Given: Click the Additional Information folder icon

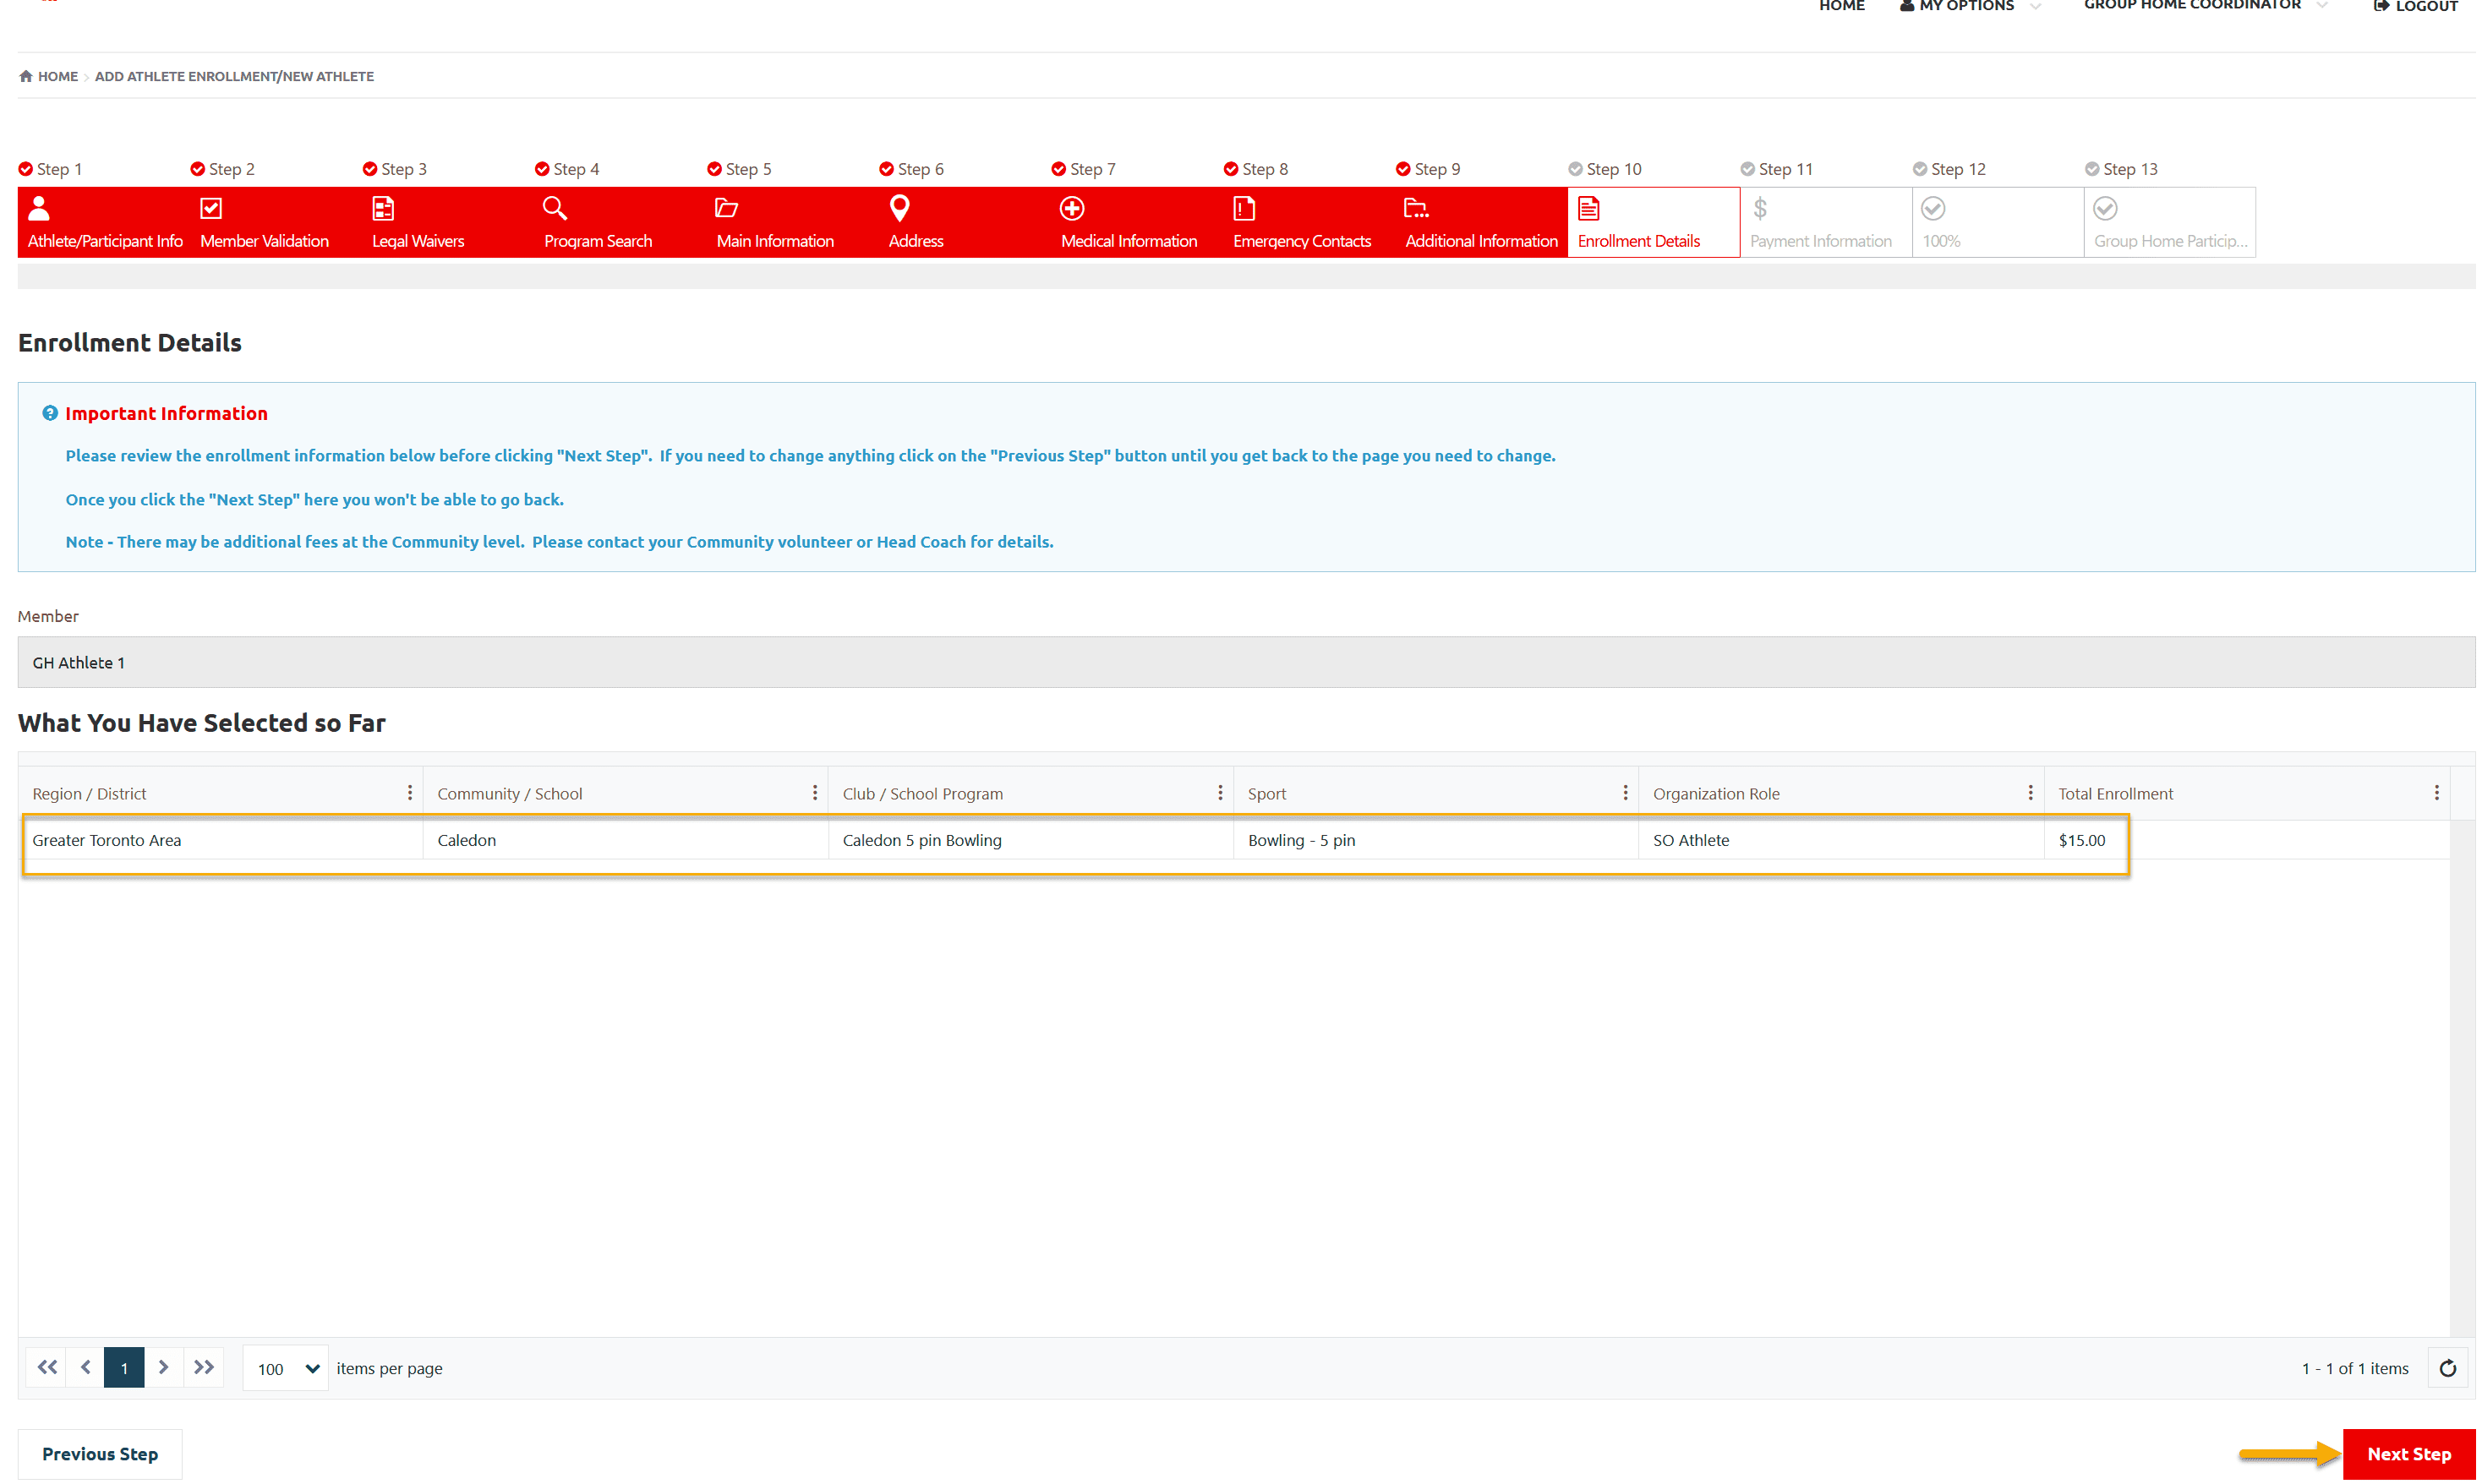Looking at the screenshot, I should coord(1416,208).
